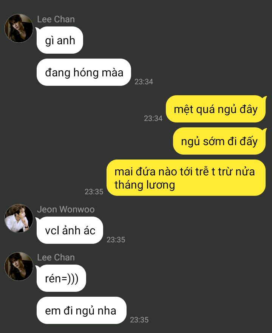Select the 'rén=)))' message bubble
This screenshot has height=333, width=272.
click(x=61, y=278)
